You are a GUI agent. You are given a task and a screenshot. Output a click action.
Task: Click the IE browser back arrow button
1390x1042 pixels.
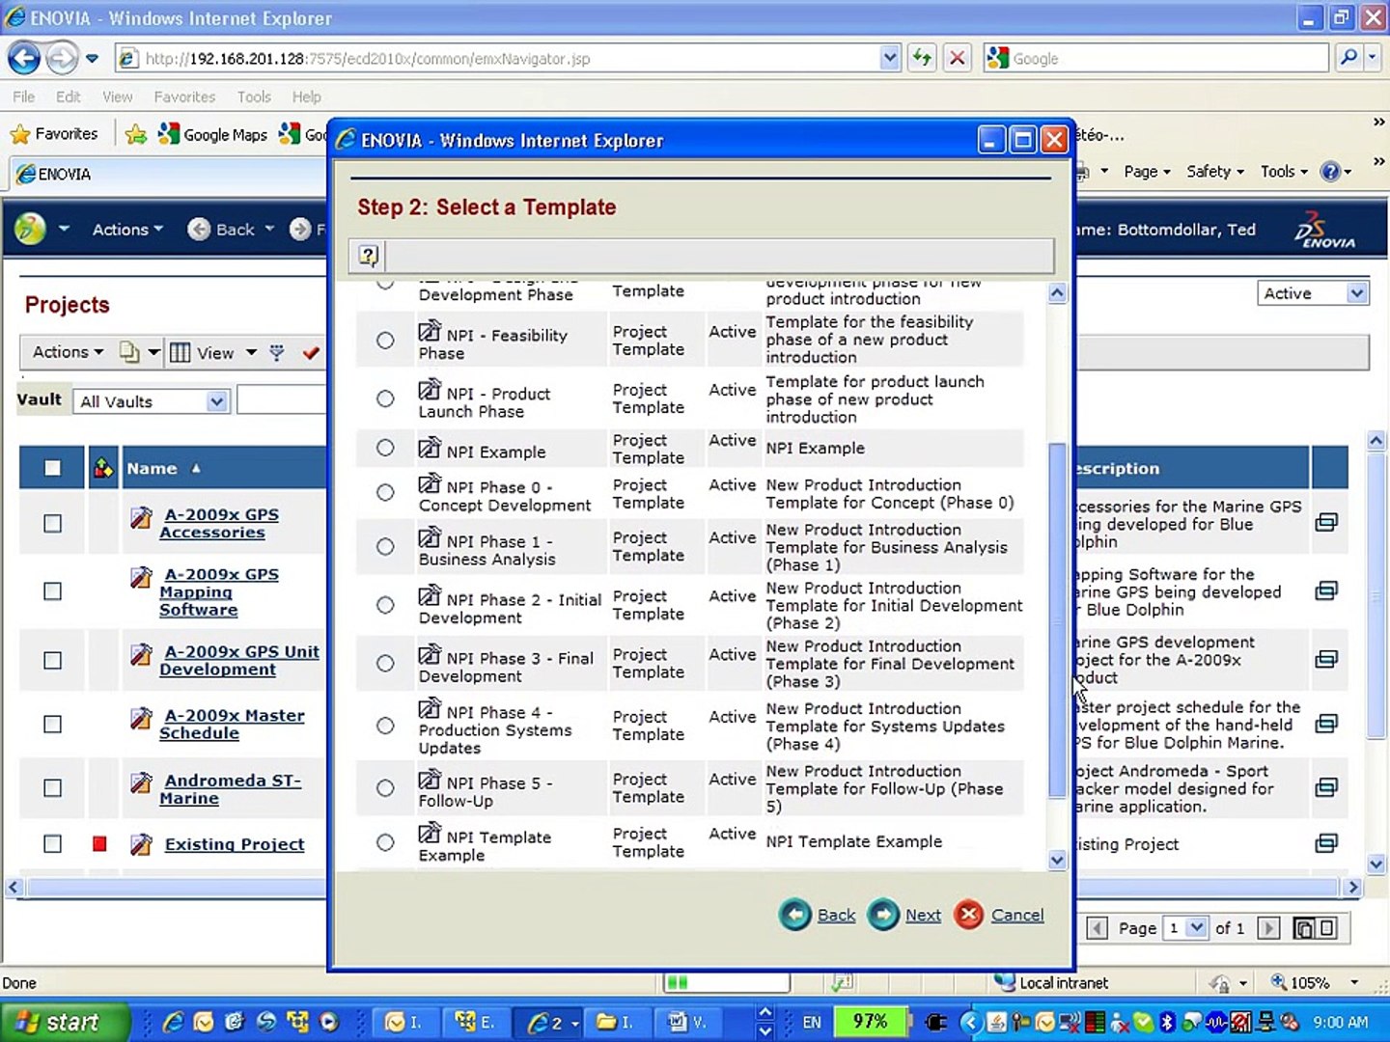tap(24, 59)
